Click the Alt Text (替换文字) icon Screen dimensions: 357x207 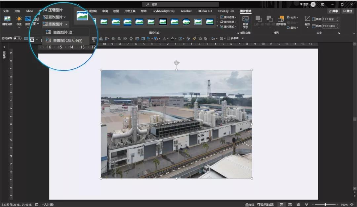click(245, 22)
